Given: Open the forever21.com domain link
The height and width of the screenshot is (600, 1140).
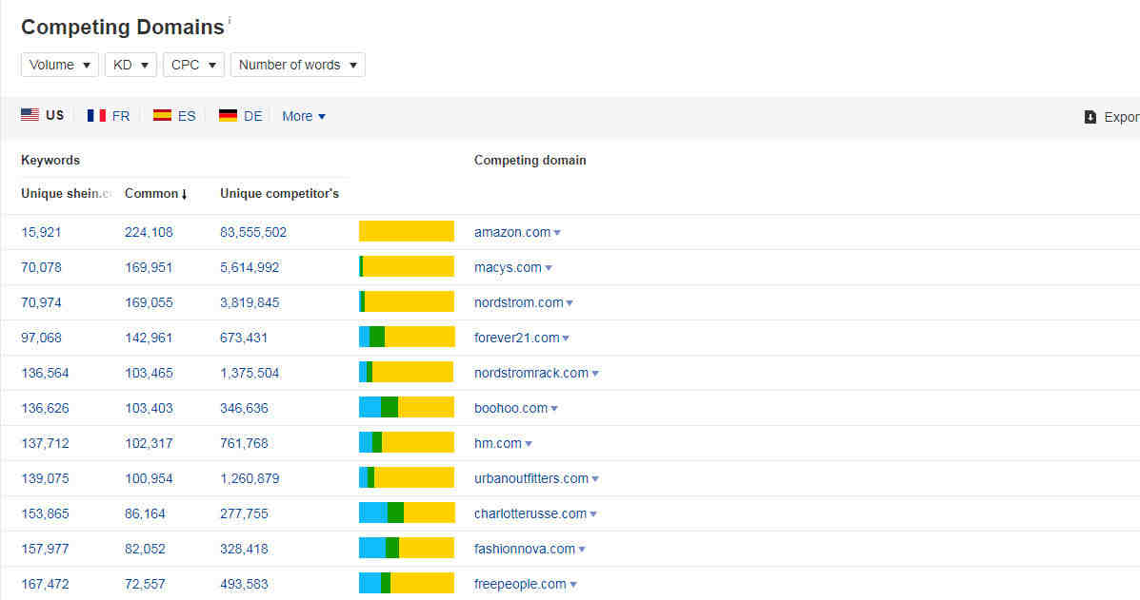Looking at the screenshot, I should click(516, 339).
